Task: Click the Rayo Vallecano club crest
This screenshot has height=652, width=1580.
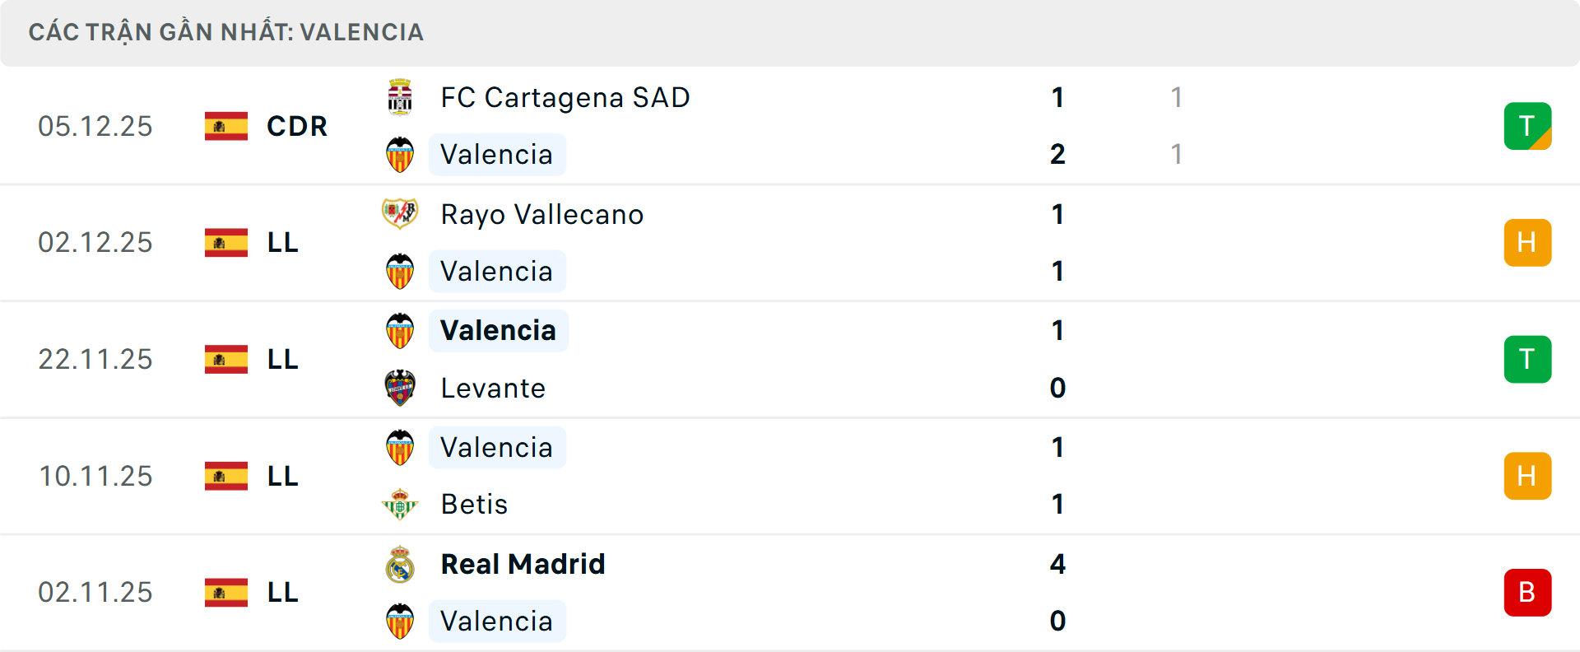Action: point(400,214)
